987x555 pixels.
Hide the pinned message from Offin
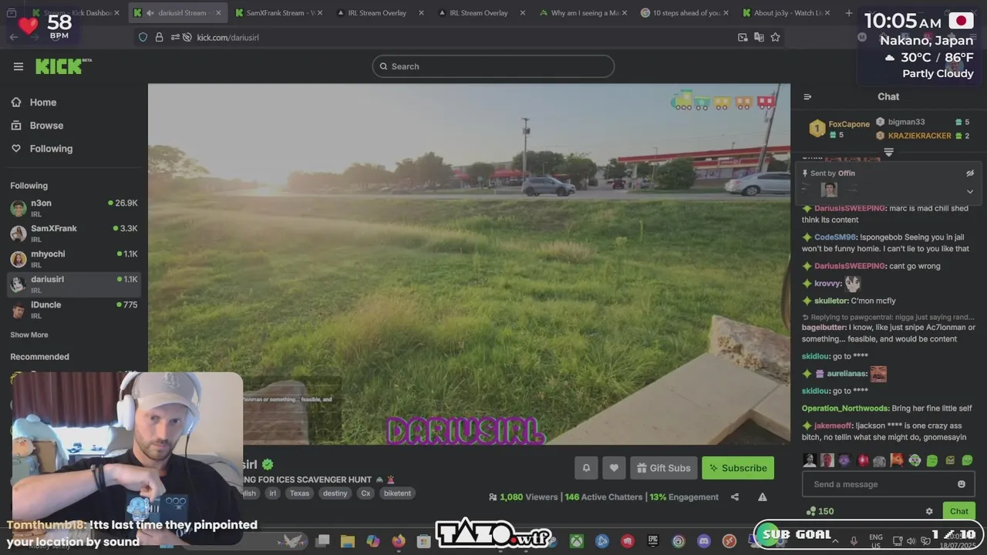(970, 173)
